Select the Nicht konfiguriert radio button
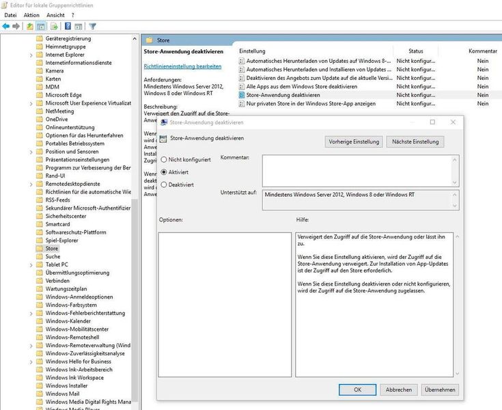The height and width of the screenshot is (410, 502). (164, 159)
